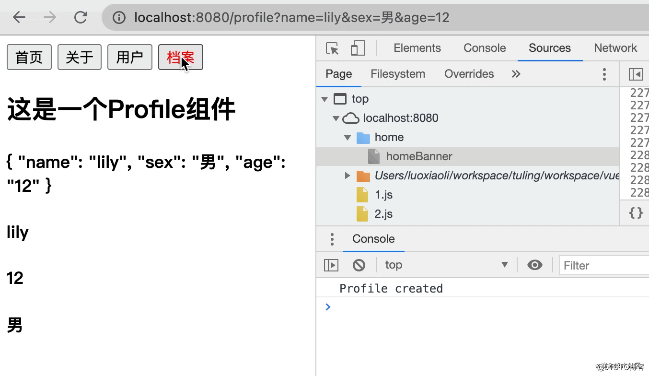
Task: Click the 用户 button
Action: coord(130,57)
